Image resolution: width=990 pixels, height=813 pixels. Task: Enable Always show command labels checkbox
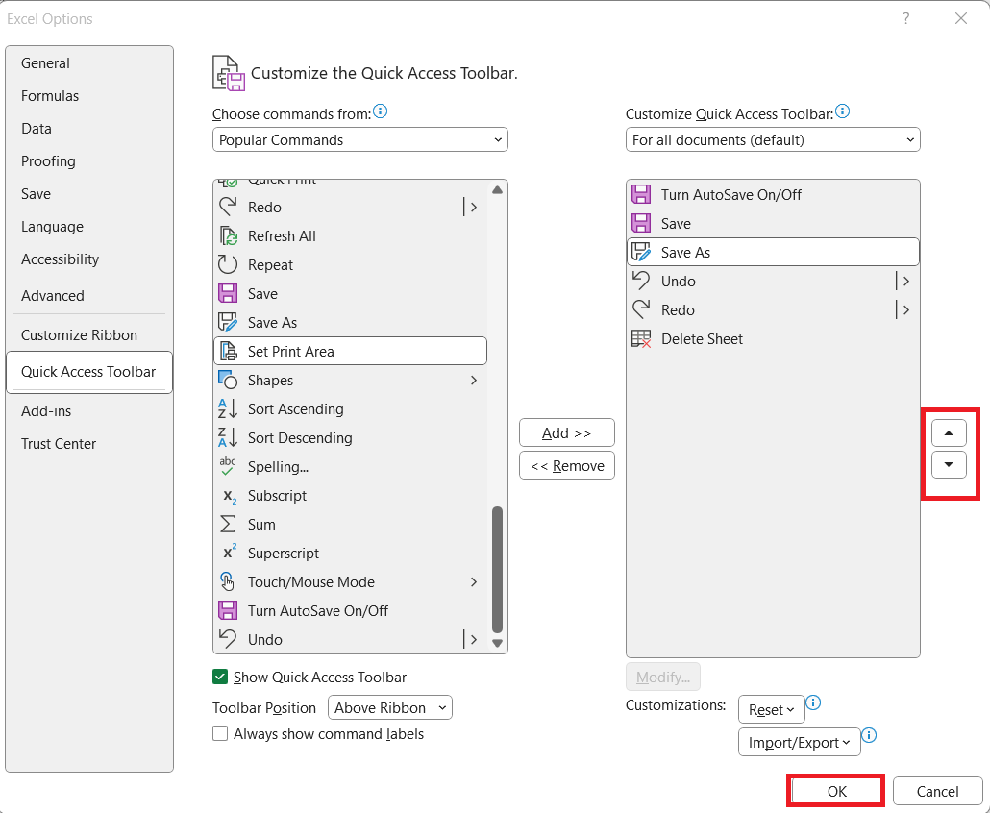(x=220, y=733)
